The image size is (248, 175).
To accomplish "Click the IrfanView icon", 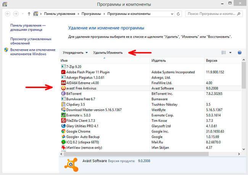I will [x=63, y=148].
